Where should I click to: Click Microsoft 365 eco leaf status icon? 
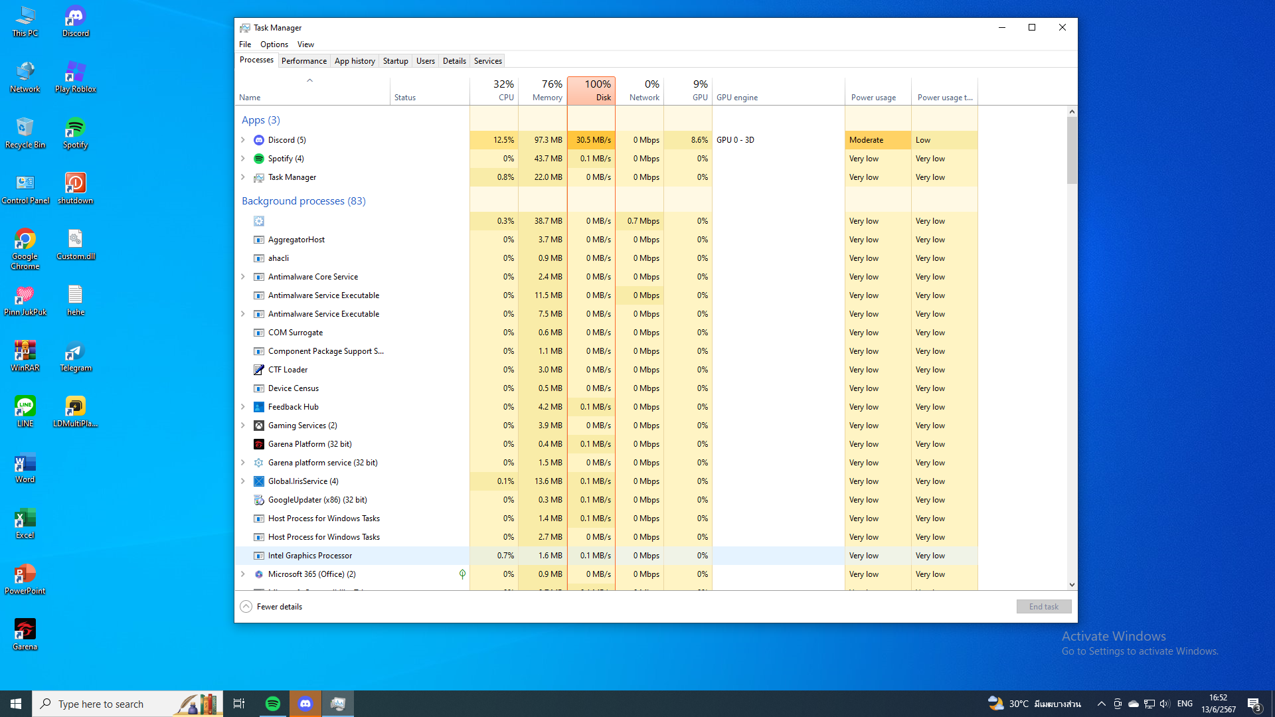(x=462, y=574)
